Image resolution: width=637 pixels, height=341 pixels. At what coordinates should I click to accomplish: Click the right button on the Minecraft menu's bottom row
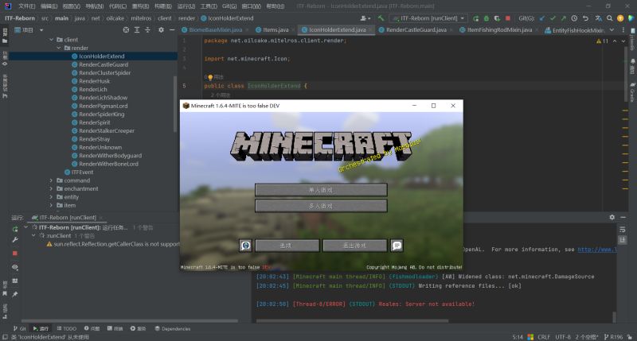point(355,246)
